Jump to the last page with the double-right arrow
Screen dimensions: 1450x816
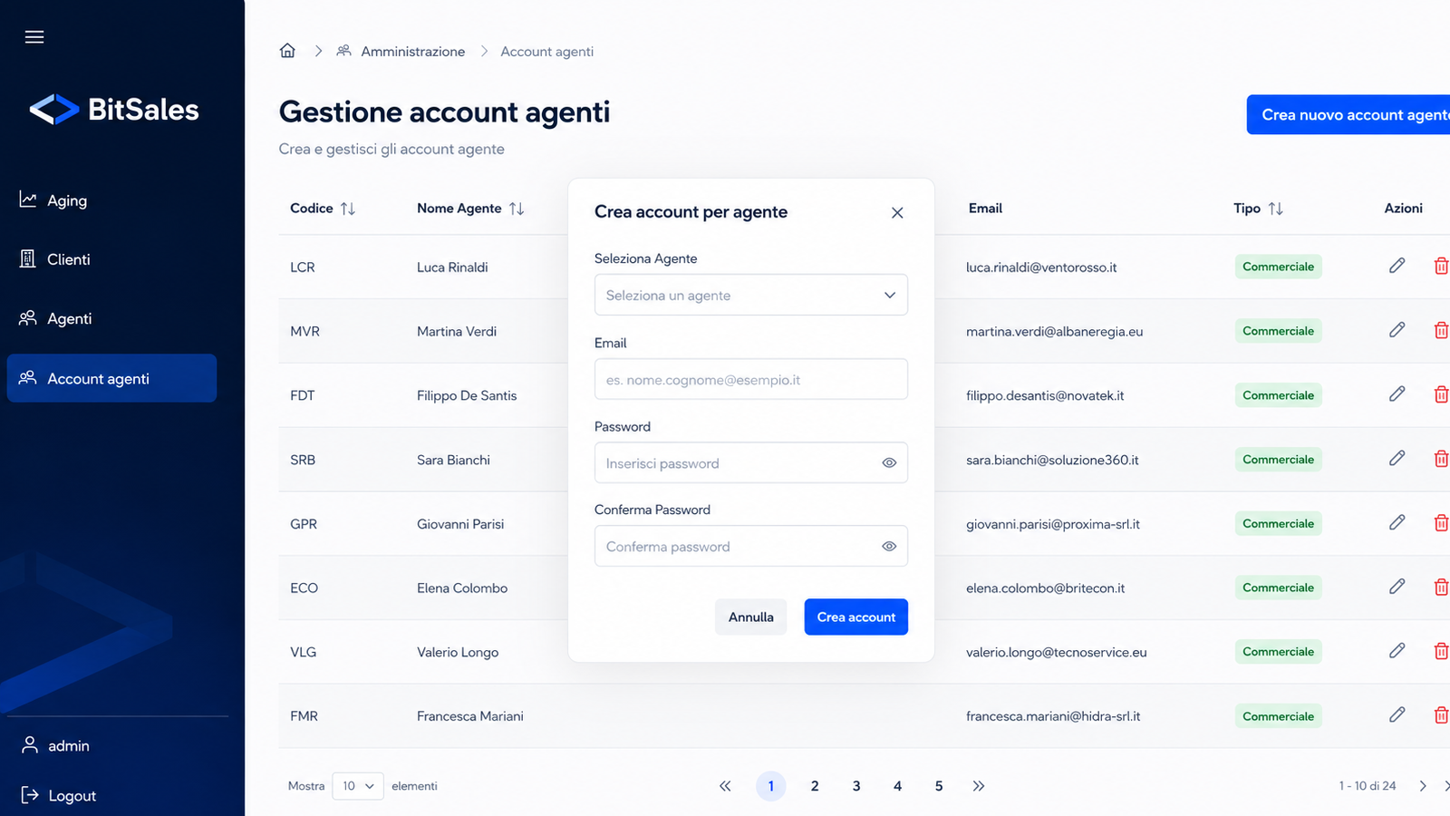point(979,786)
